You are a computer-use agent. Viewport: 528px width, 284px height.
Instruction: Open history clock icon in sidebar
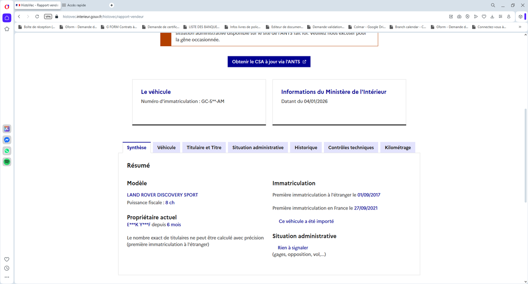click(7, 268)
